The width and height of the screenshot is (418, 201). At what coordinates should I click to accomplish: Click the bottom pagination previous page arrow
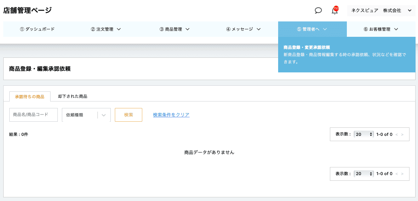397,173
